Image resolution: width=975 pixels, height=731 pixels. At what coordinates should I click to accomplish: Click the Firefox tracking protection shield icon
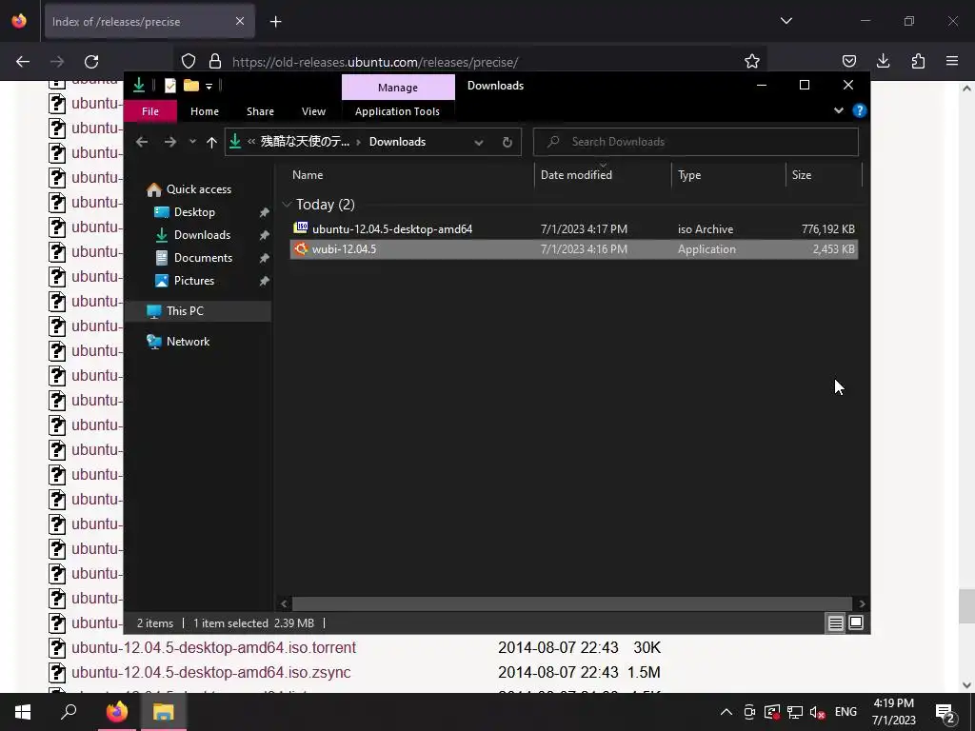coord(189,62)
